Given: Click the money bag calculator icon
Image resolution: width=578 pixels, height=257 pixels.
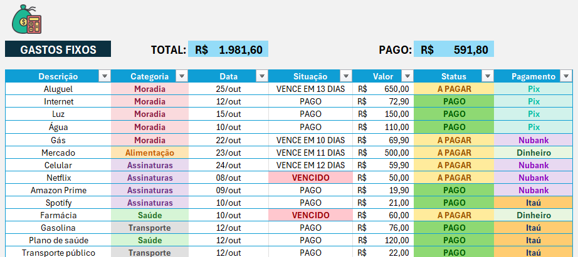Looking at the screenshot, I should click(26, 19).
